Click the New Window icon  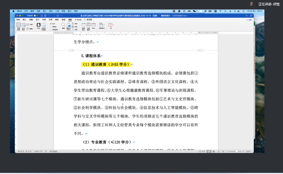[x=83, y=25]
